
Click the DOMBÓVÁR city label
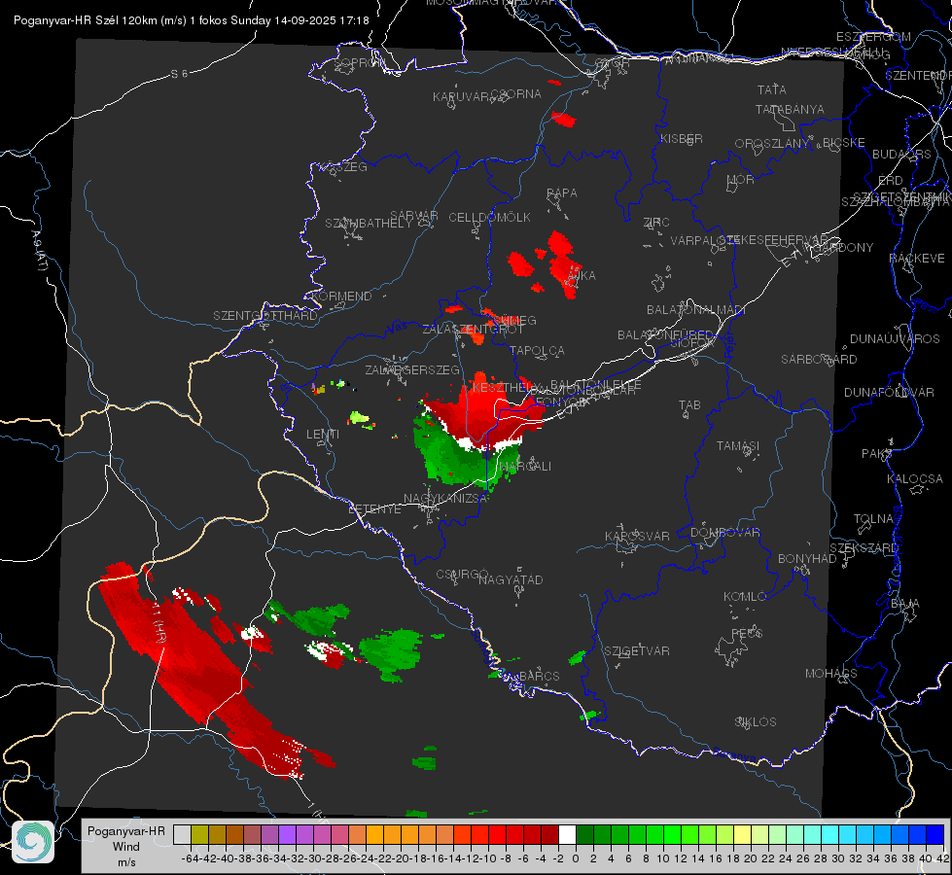point(724,533)
